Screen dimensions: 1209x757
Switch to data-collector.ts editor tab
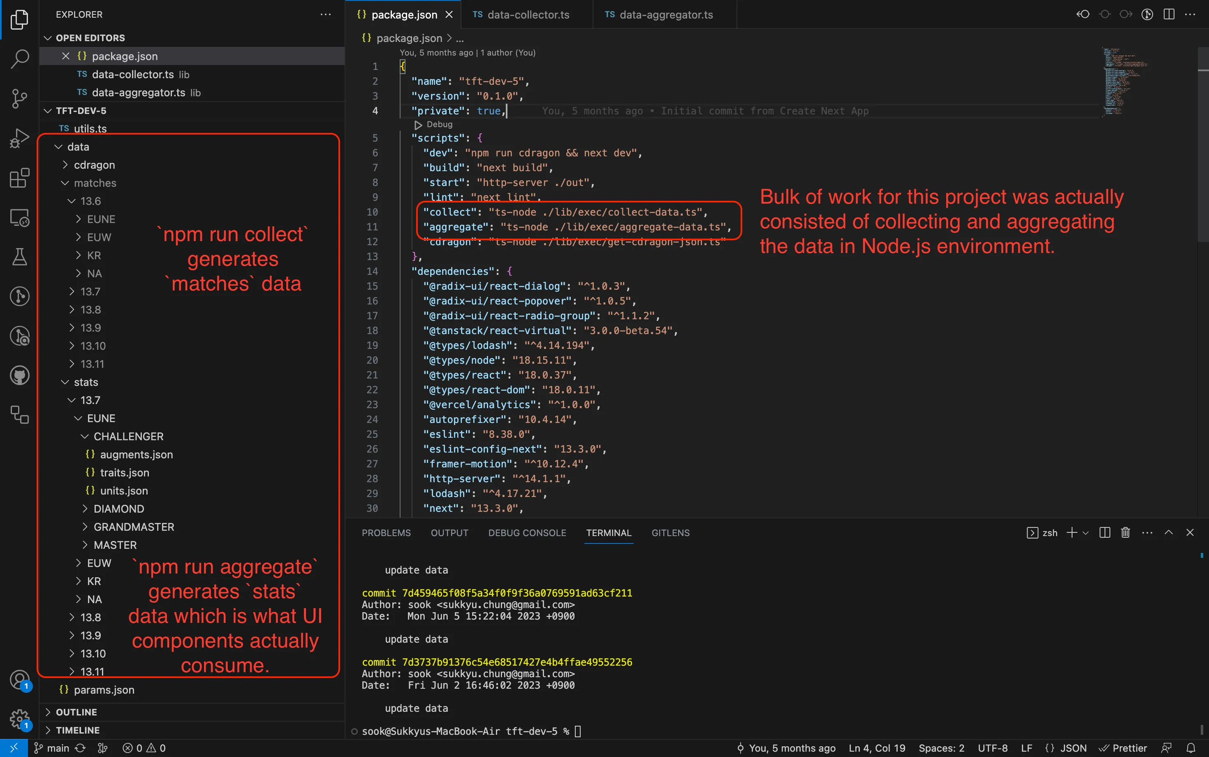click(x=528, y=14)
